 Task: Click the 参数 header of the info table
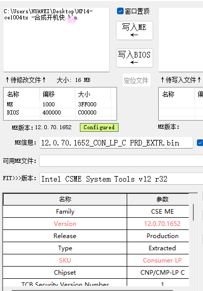tap(158, 199)
